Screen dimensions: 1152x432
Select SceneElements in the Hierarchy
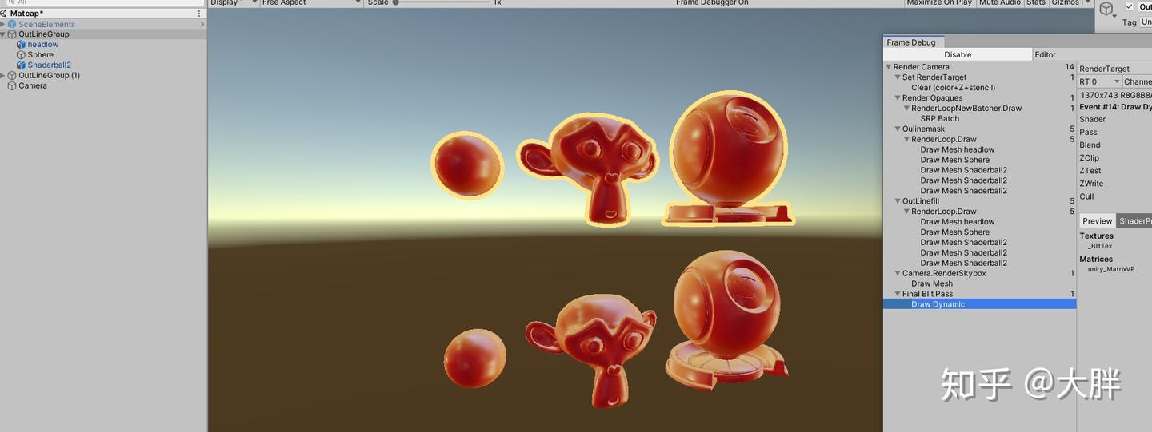(47, 24)
